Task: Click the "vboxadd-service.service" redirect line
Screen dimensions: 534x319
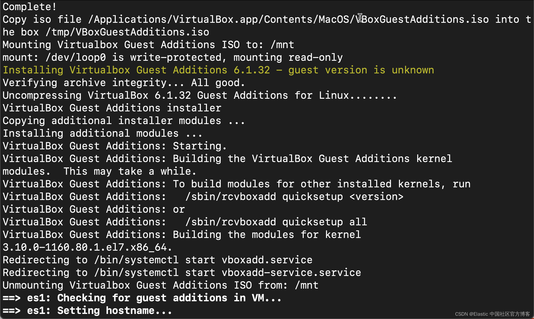Action: click(182, 273)
